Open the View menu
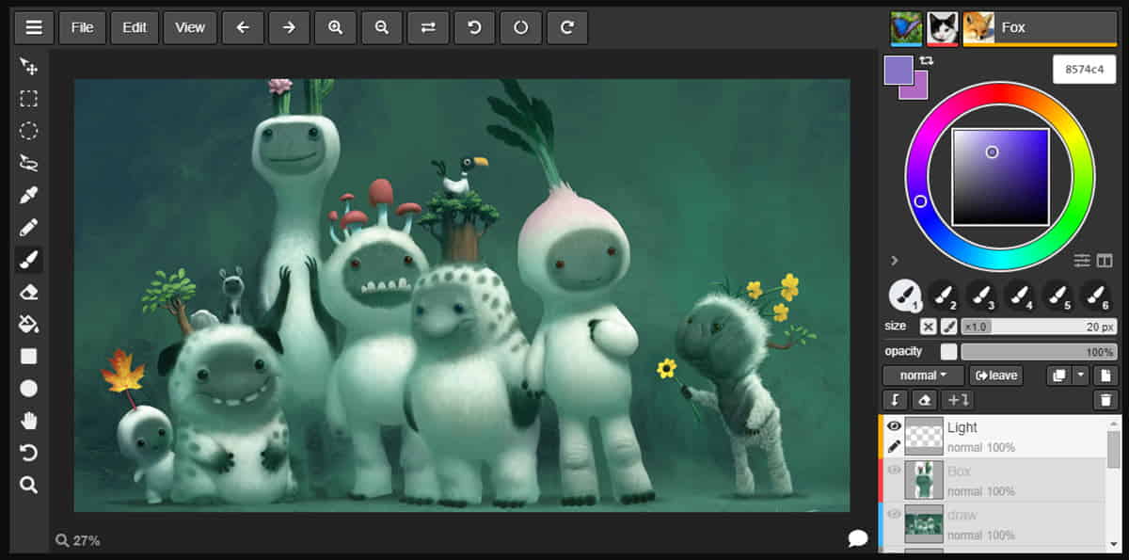Viewport: 1129px width, 560px height. click(189, 27)
